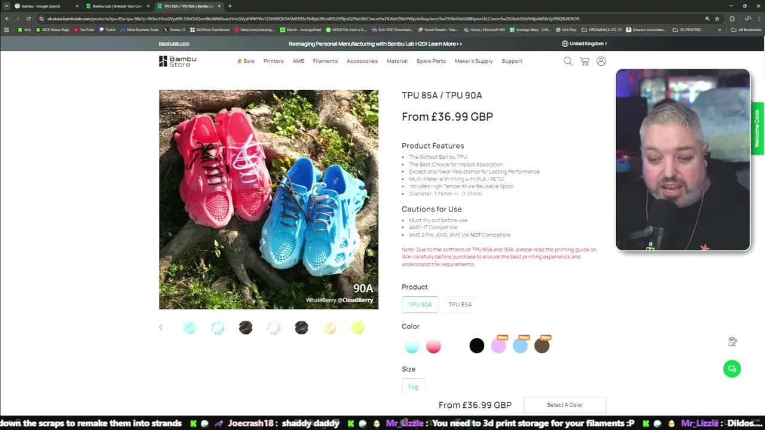Open the Home | Microsoft 365 bookmark
Screen dimensions: 765x430
(x=484, y=29)
